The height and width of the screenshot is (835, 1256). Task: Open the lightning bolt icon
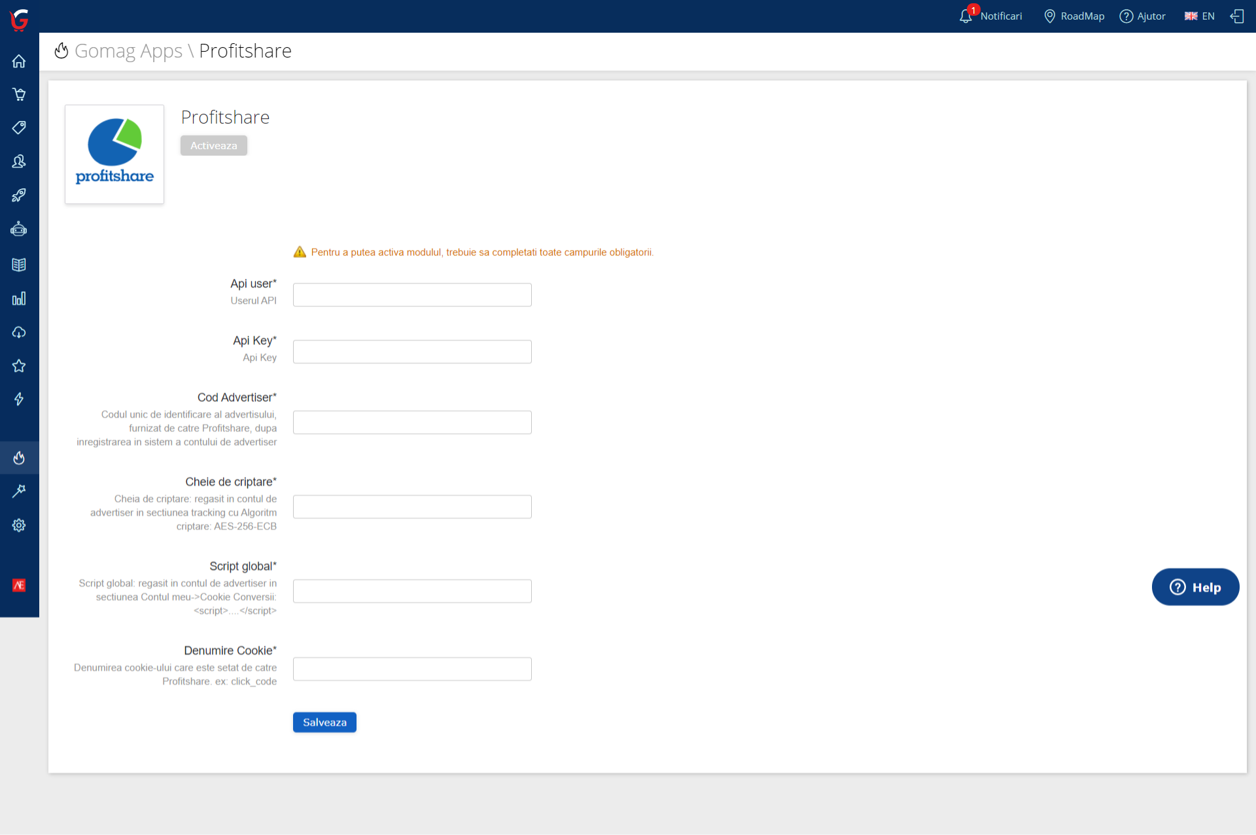click(19, 399)
